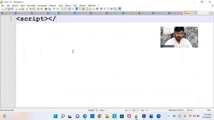Click the New file toolbar icon
The image size is (214, 120).
pos(2,9)
